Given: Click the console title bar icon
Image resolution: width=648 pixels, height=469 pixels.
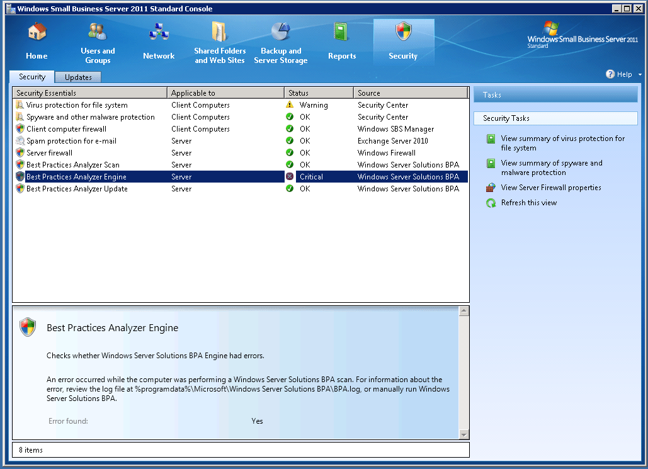Looking at the screenshot, I should coord(11,8).
